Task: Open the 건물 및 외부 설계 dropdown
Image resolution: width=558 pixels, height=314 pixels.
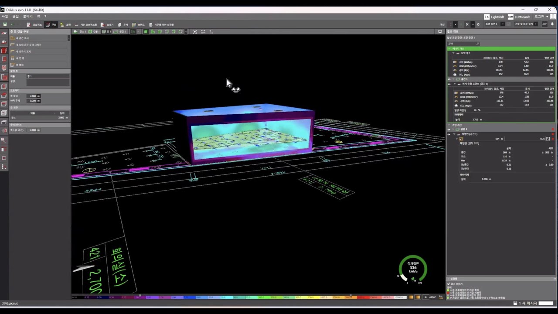Action: tap(526, 24)
